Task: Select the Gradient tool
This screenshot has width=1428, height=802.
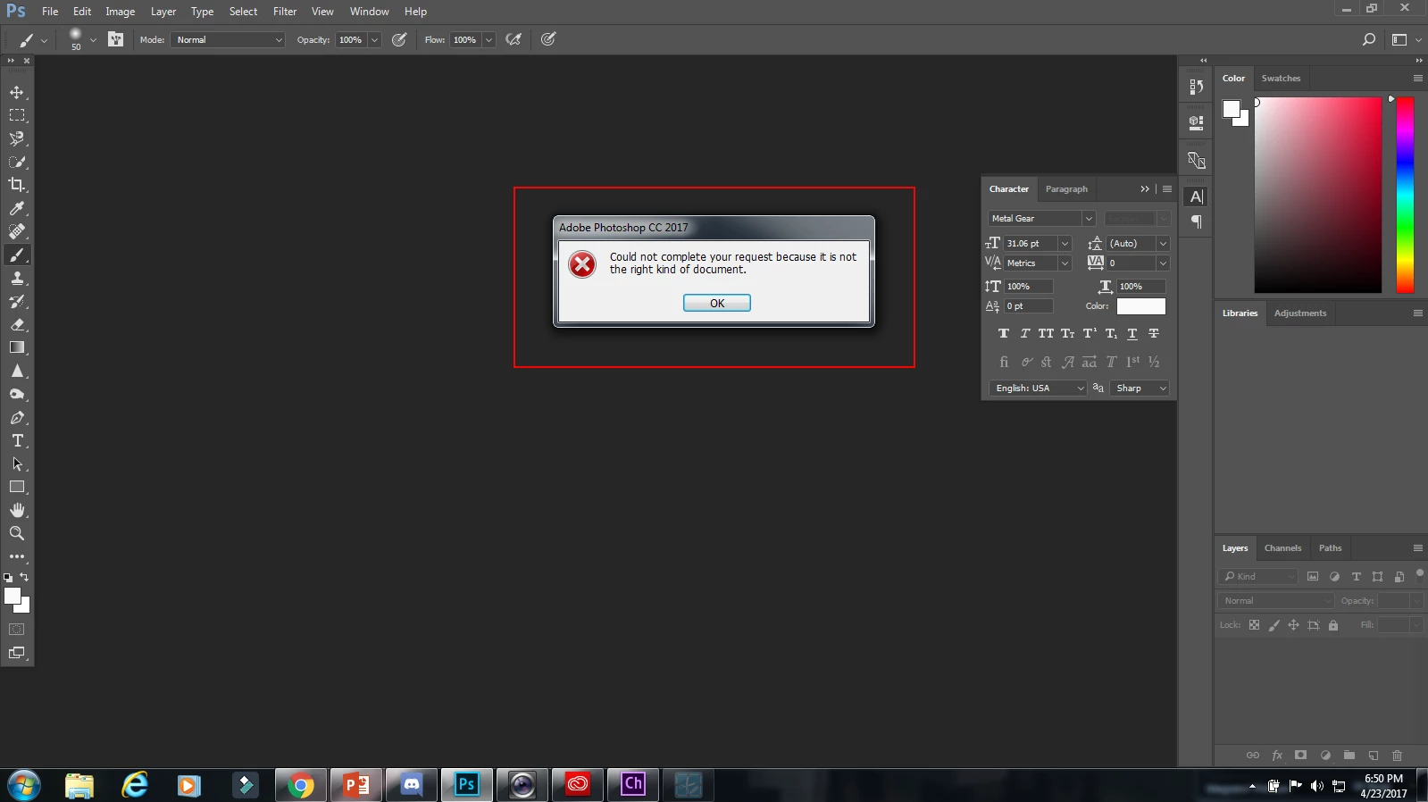Action: pyautogui.click(x=17, y=347)
